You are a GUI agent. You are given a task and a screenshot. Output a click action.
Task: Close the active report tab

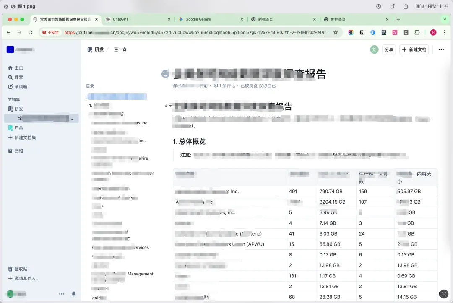tap(96, 19)
